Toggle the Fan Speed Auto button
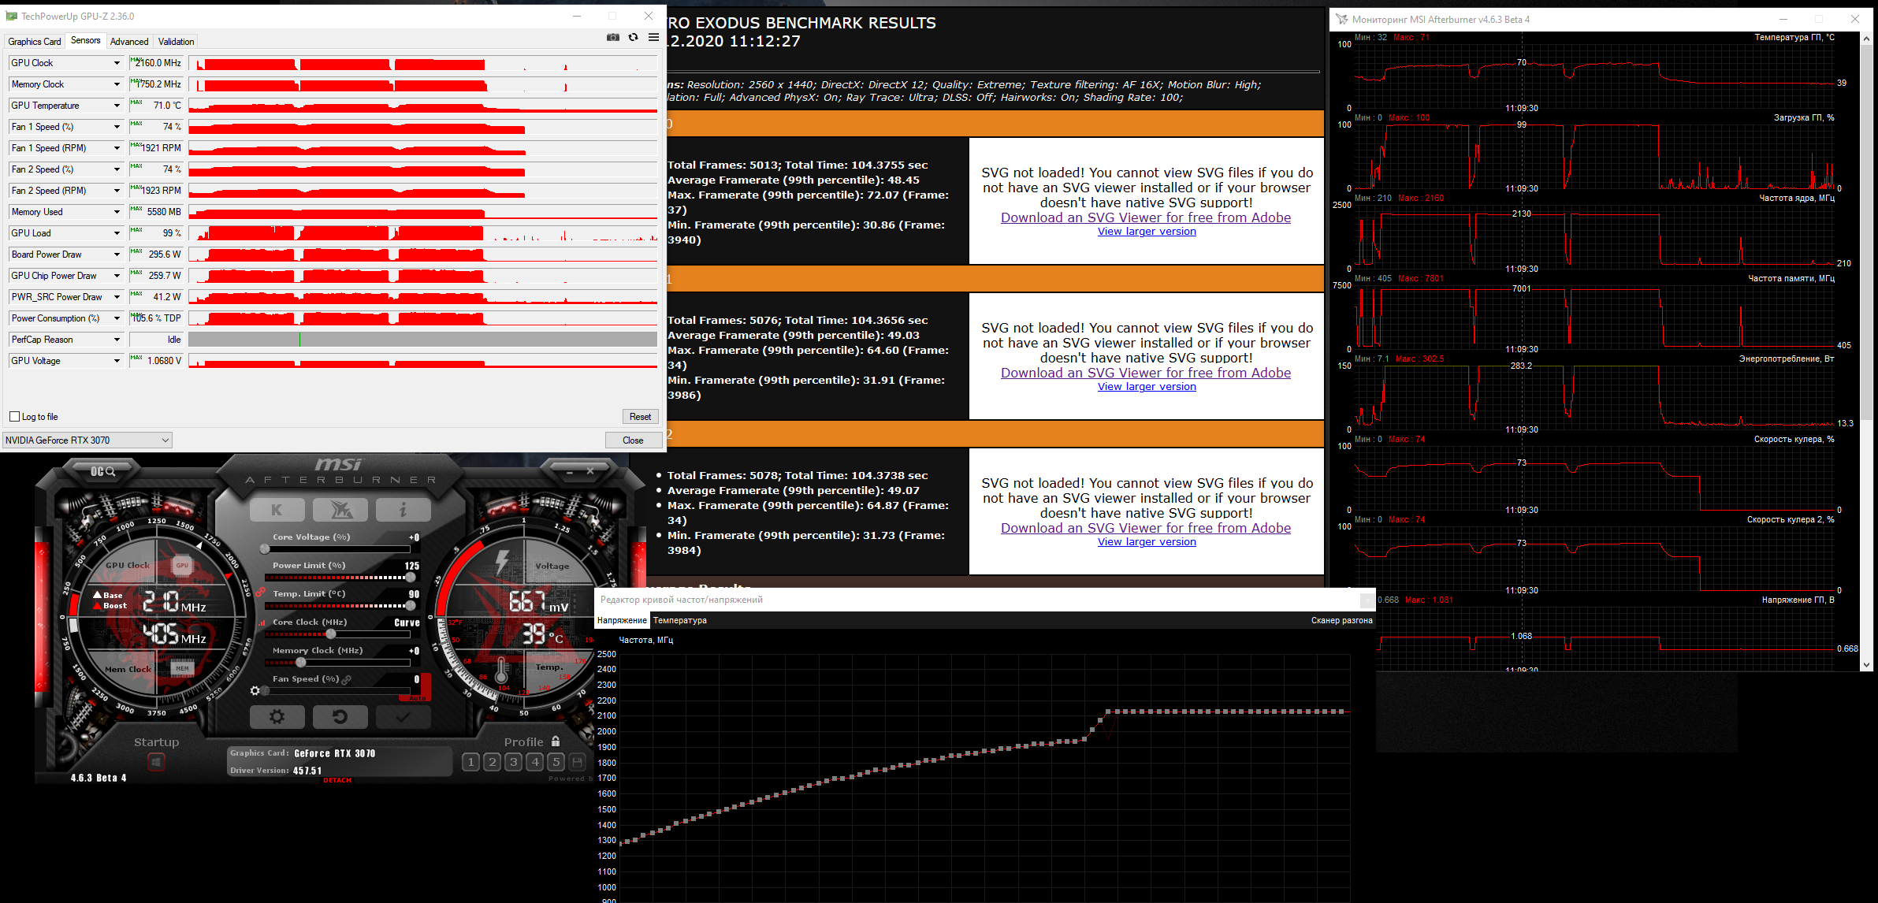1878x903 pixels. pos(418,698)
